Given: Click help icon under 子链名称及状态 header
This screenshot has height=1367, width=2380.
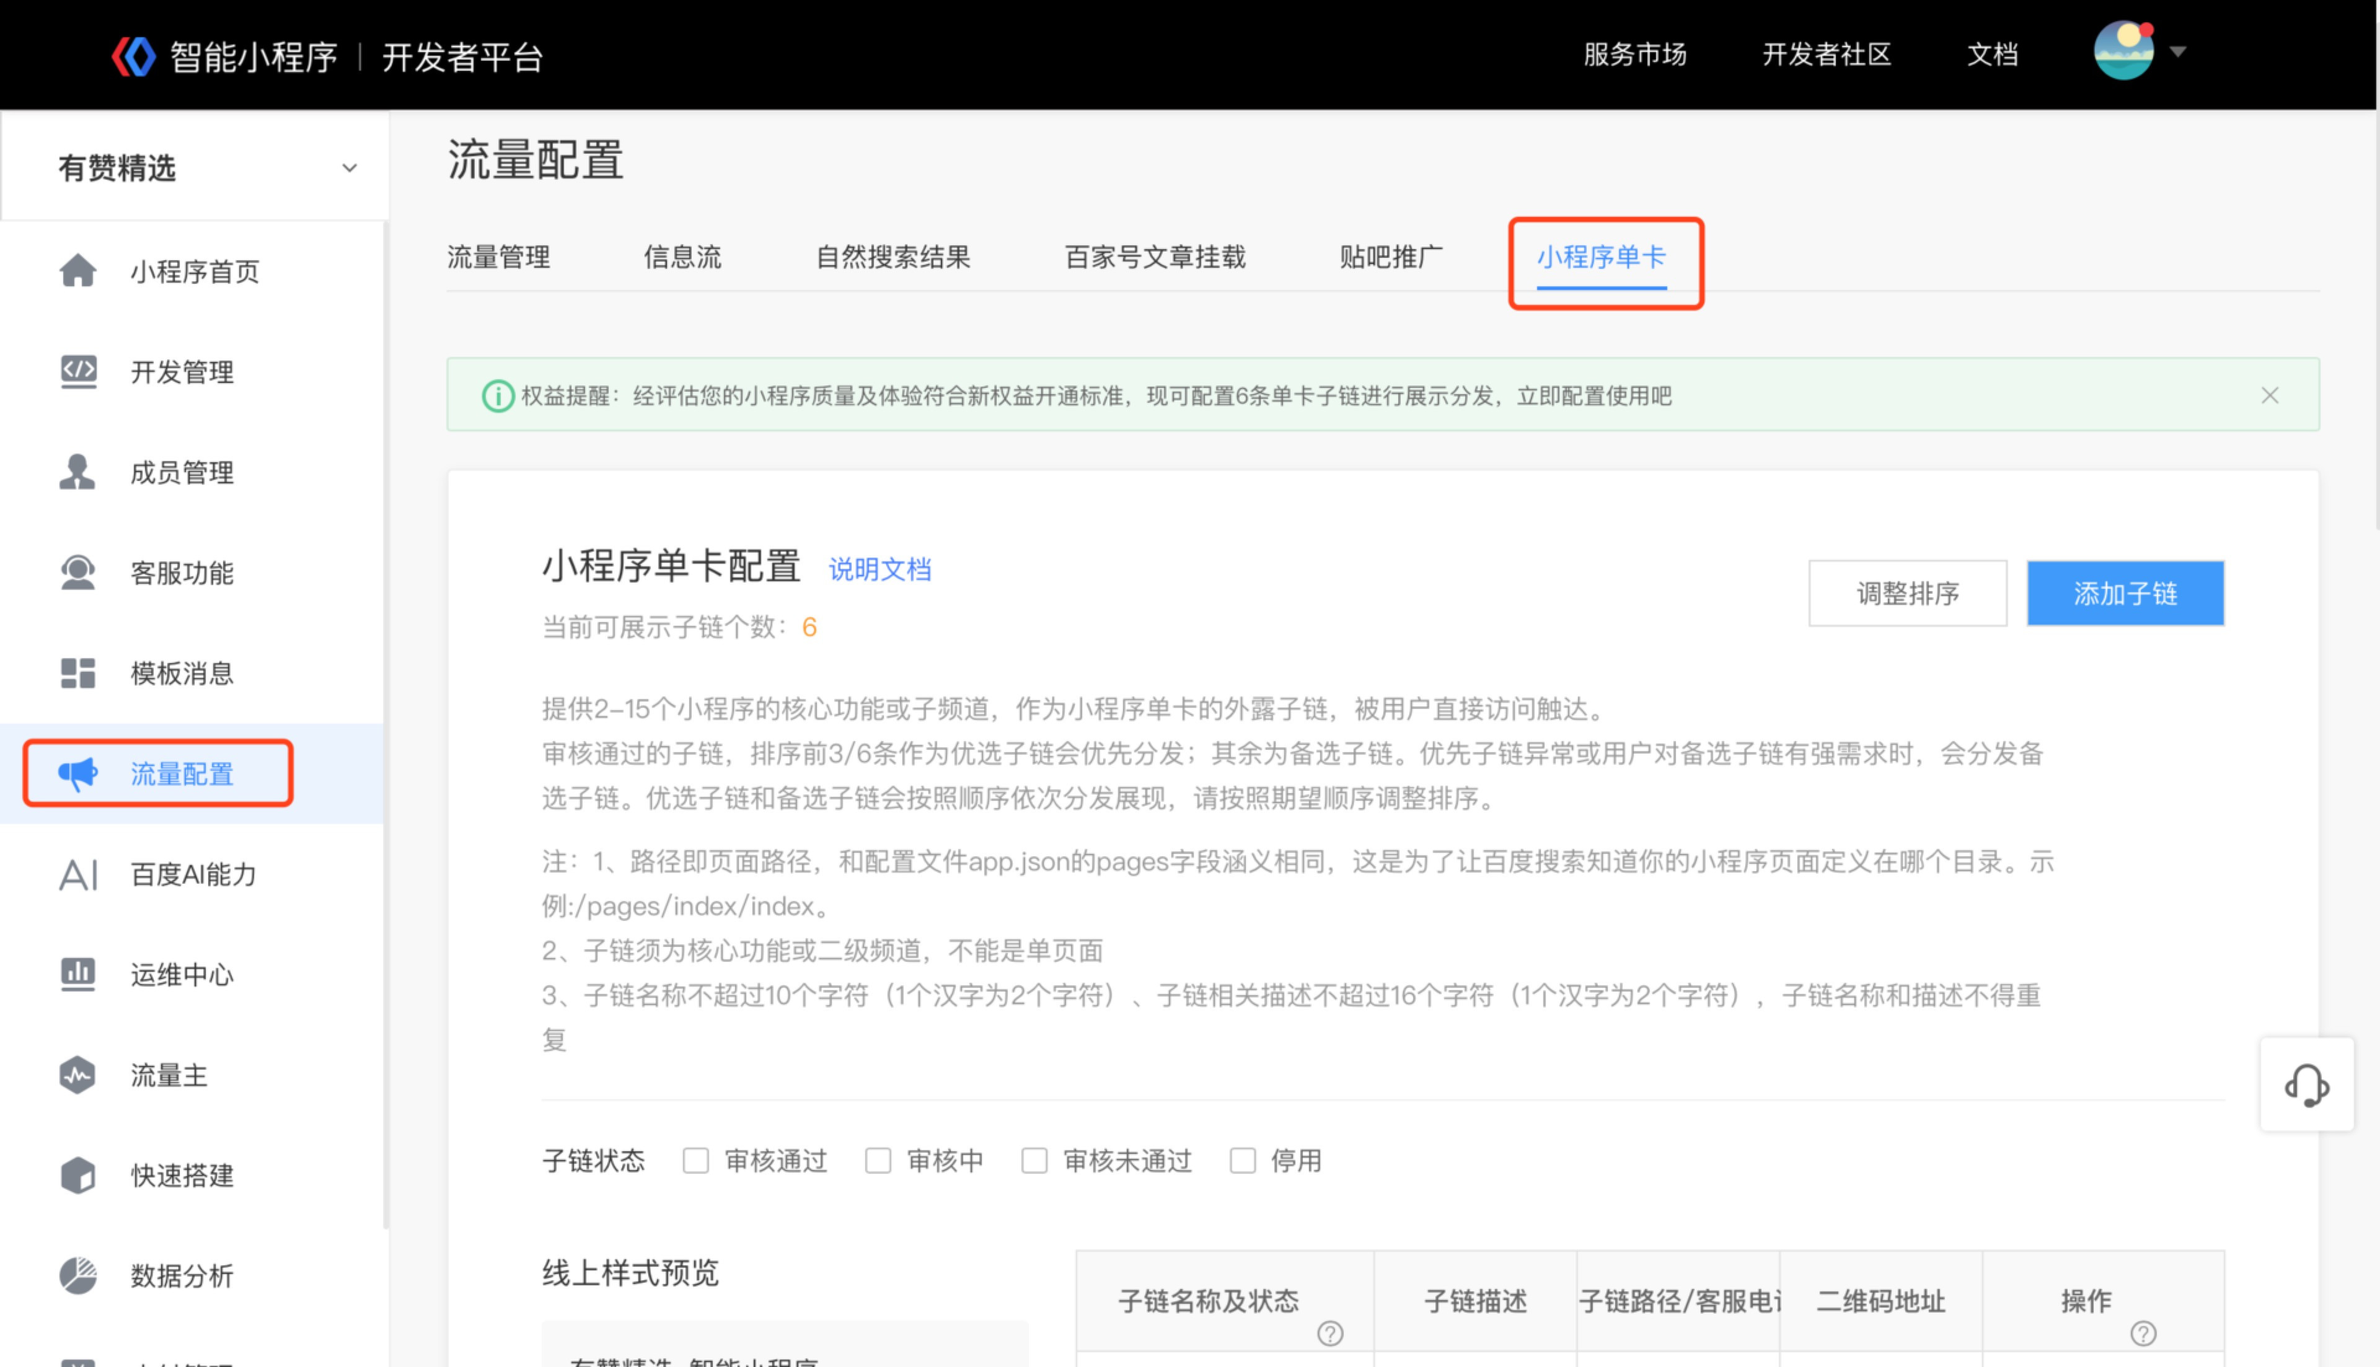Looking at the screenshot, I should pyautogui.click(x=1330, y=1333).
